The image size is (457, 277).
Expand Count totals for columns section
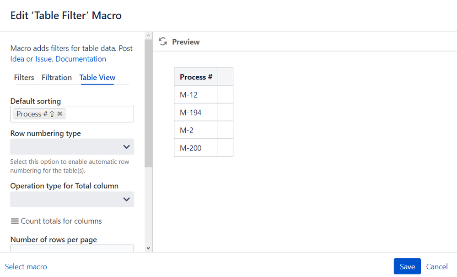61,221
